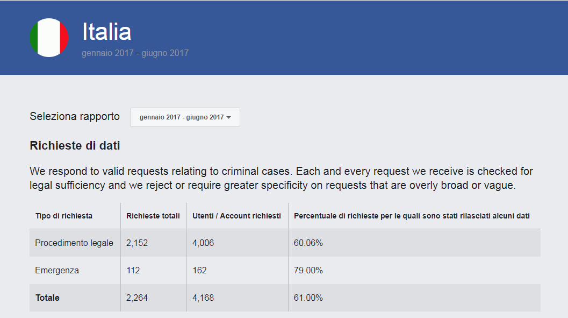The height and width of the screenshot is (318, 568).
Task: Click the 112 emergency requests cell
Action: (x=133, y=271)
